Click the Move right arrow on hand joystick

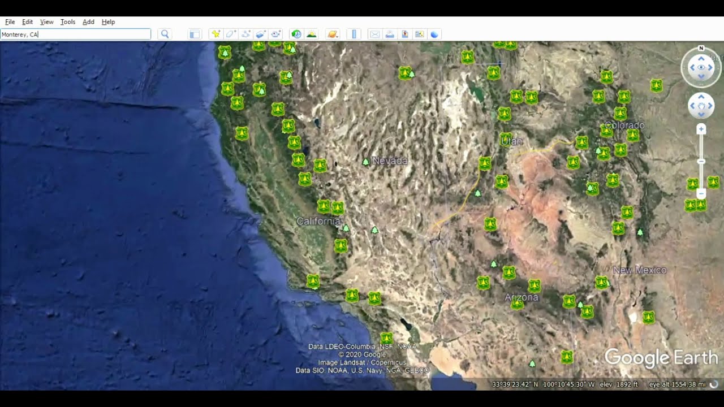tap(710, 106)
